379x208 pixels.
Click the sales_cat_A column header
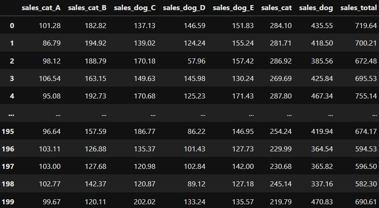41,8
